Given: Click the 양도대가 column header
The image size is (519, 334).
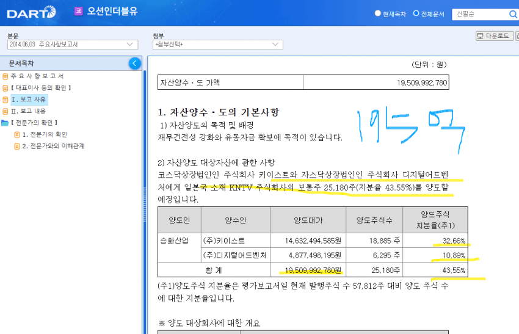Looking at the screenshot, I should (308, 220).
